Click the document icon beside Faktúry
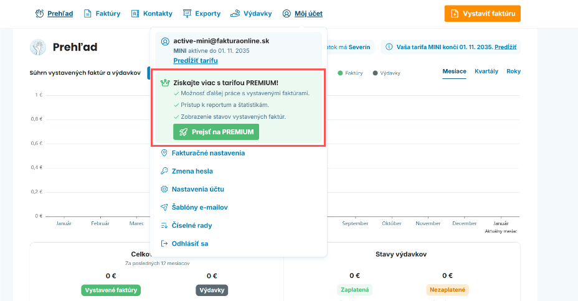This screenshot has height=301, width=578. coord(87,14)
